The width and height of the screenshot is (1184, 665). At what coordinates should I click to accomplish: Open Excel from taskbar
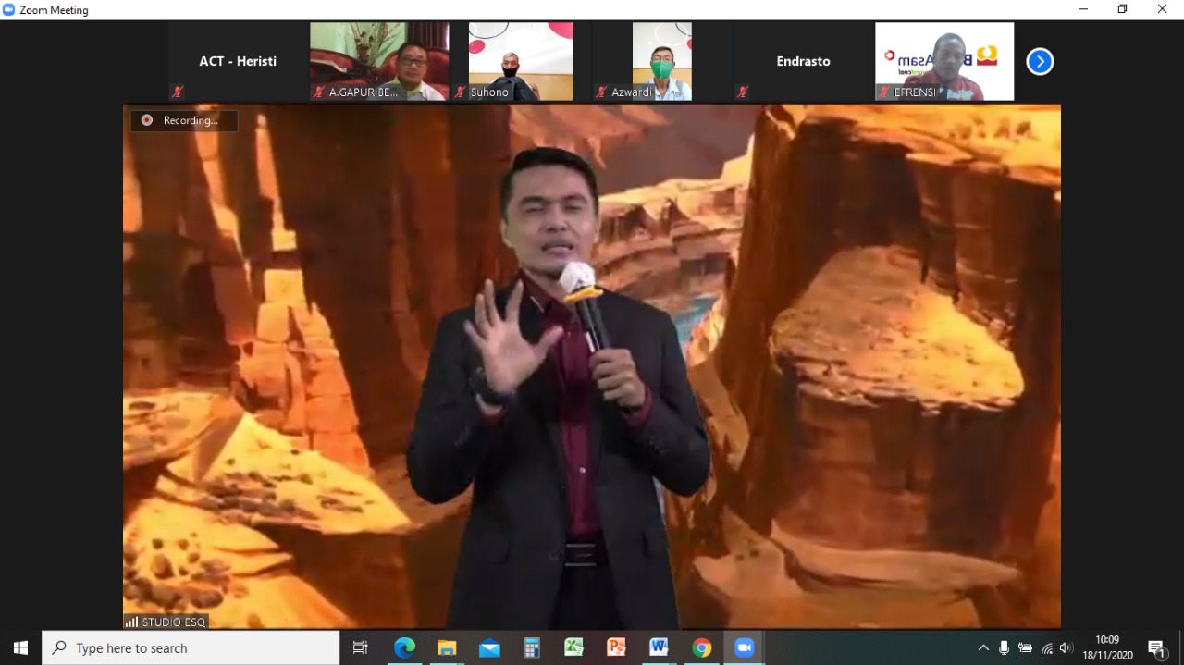[x=573, y=647]
